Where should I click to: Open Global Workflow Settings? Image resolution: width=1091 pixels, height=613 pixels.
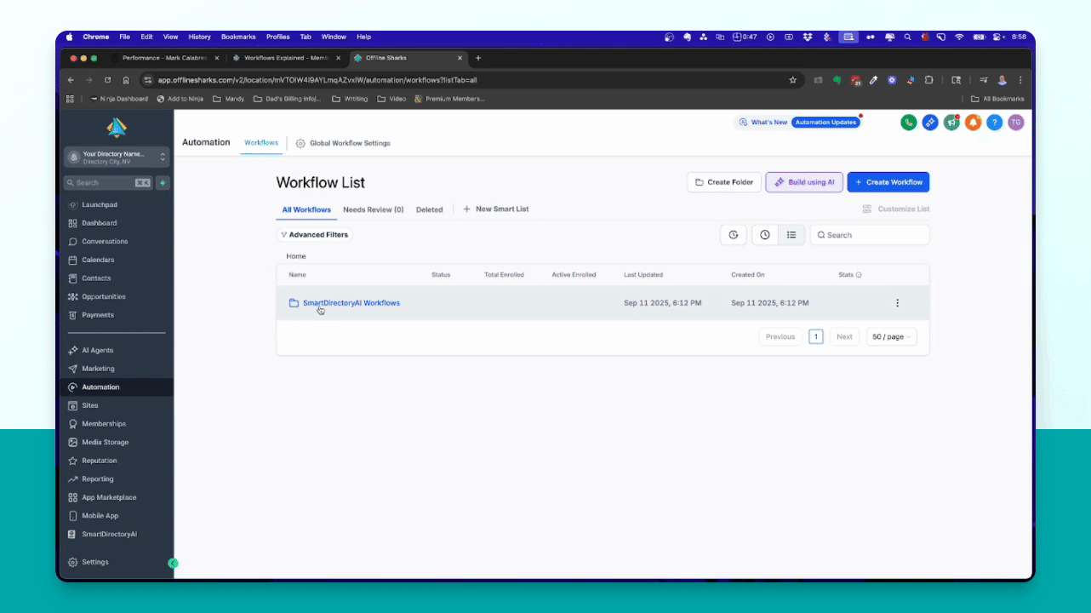tap(343, 143)
